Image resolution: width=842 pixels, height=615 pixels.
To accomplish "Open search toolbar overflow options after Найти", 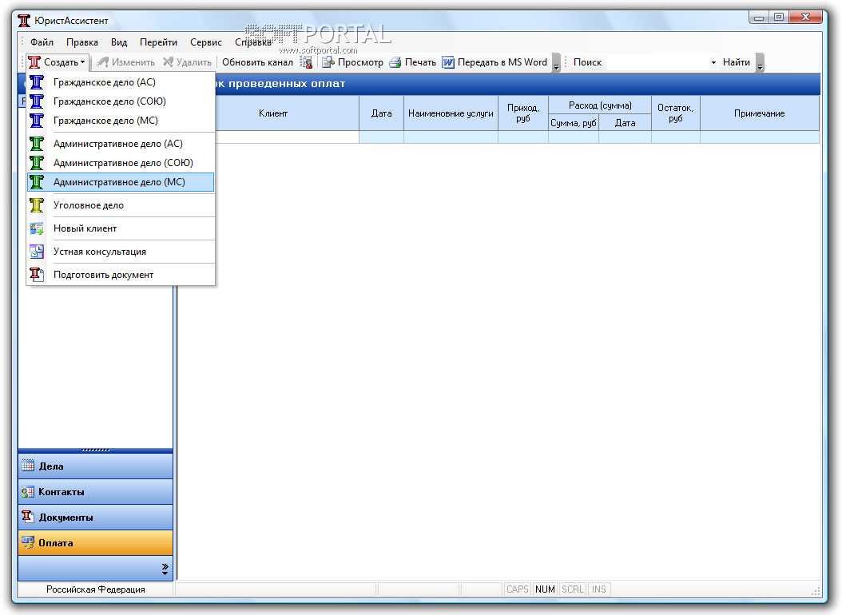I will click(x=760, y=63).
